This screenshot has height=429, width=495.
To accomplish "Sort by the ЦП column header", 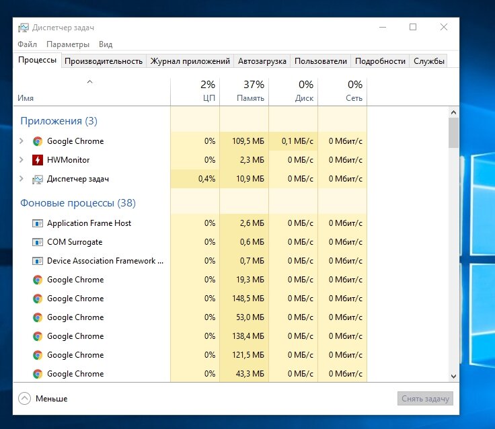I will point(195,91).
